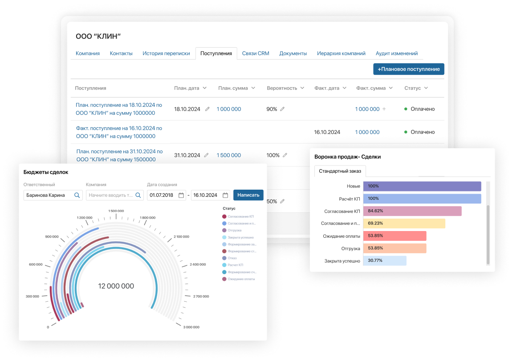Click the 'Новые' 100% funnel bar
The width and height of the screenshot is (521, 361).
[422, 186]
